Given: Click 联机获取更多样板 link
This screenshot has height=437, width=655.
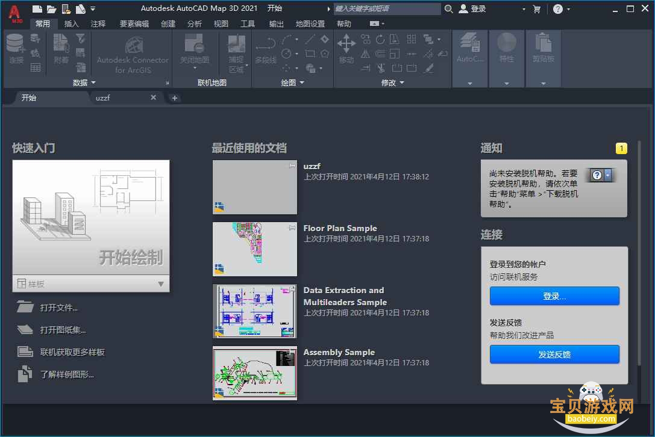Looking at the screenshot, I should (x=72, y=352).
